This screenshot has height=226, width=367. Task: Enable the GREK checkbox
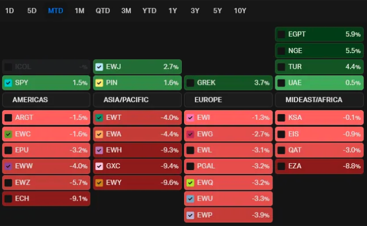tap(190, 83)
